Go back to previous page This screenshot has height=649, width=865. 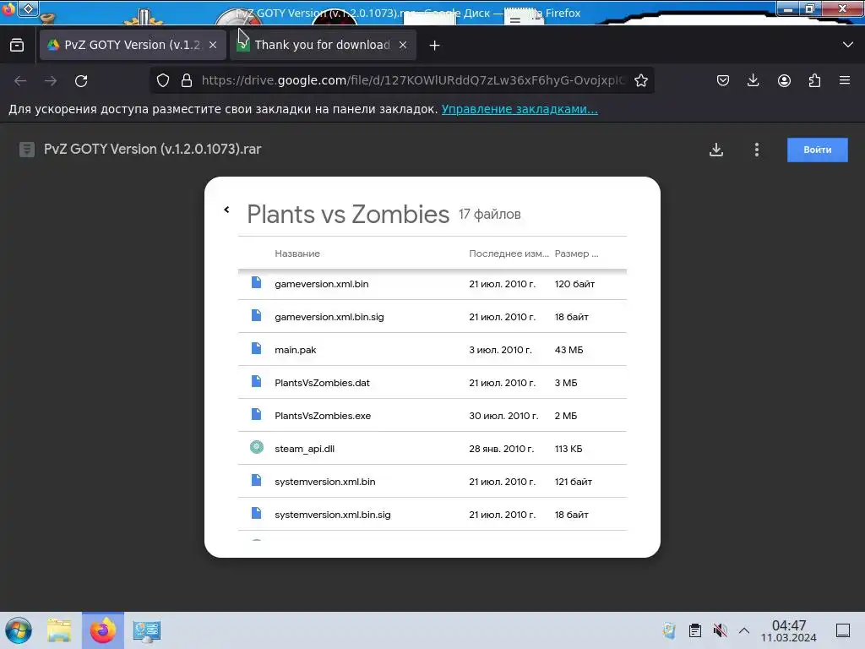[x=20, y=80]
